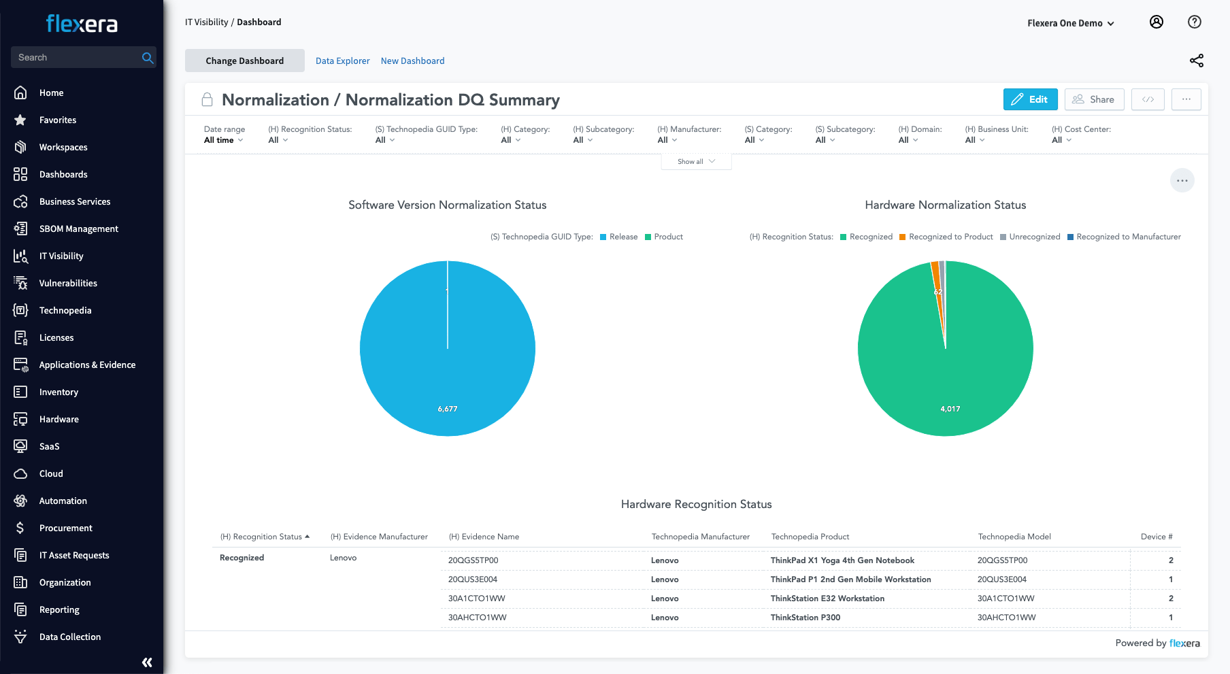Open the help question mark icon
Image resolution: width=1230 pixels, height=674 pixels.
click(x=1194, y=22)
